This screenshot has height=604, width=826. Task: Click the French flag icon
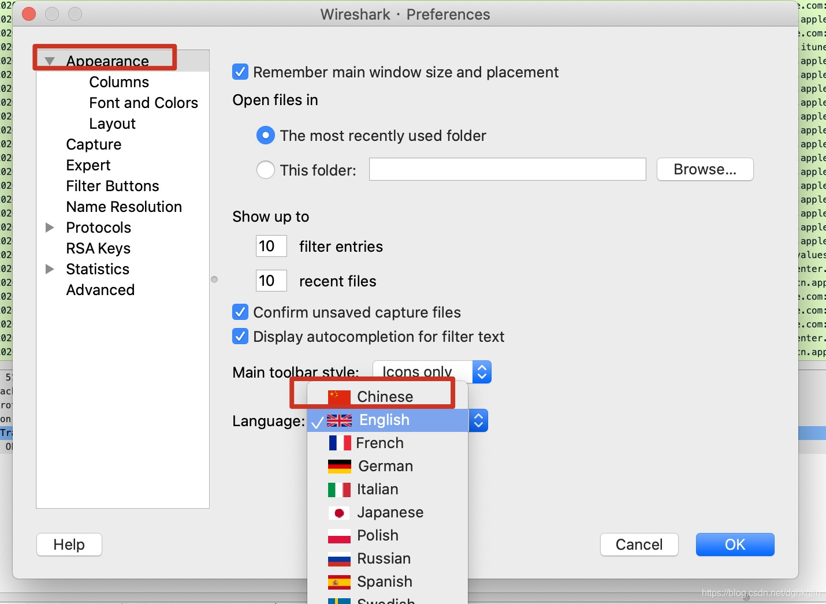point(340,443)
